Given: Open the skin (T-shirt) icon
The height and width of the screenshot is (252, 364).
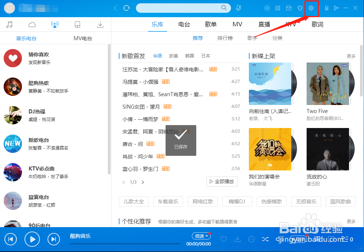Looking at the screenshot, I should tap(300, 8).
